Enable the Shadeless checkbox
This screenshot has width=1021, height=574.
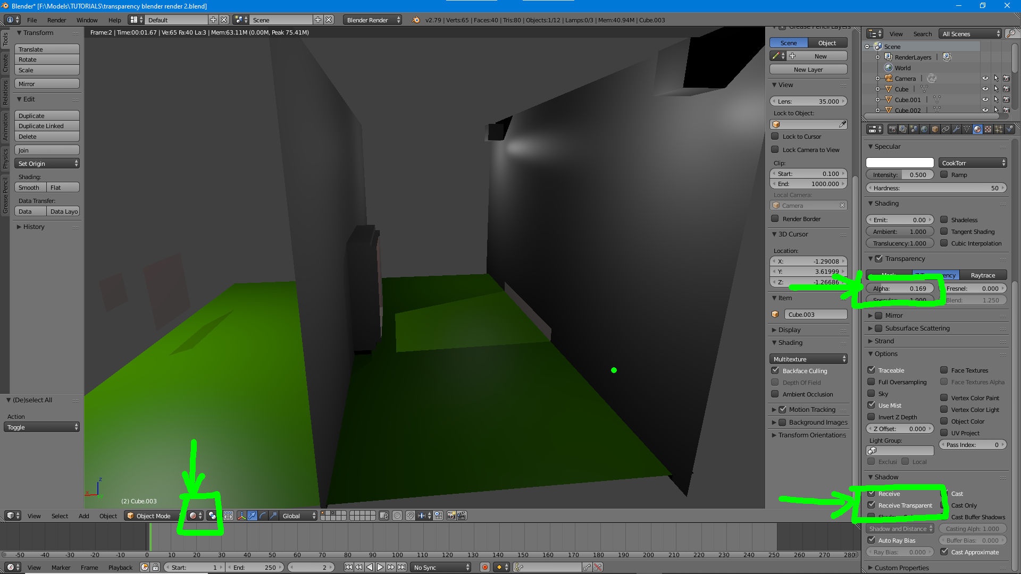(x=944, y=220)
